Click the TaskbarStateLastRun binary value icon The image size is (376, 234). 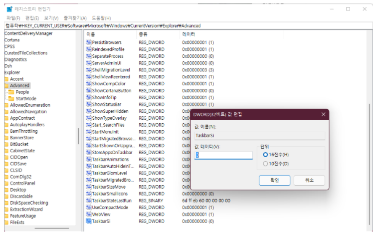[x=89, y=201]
